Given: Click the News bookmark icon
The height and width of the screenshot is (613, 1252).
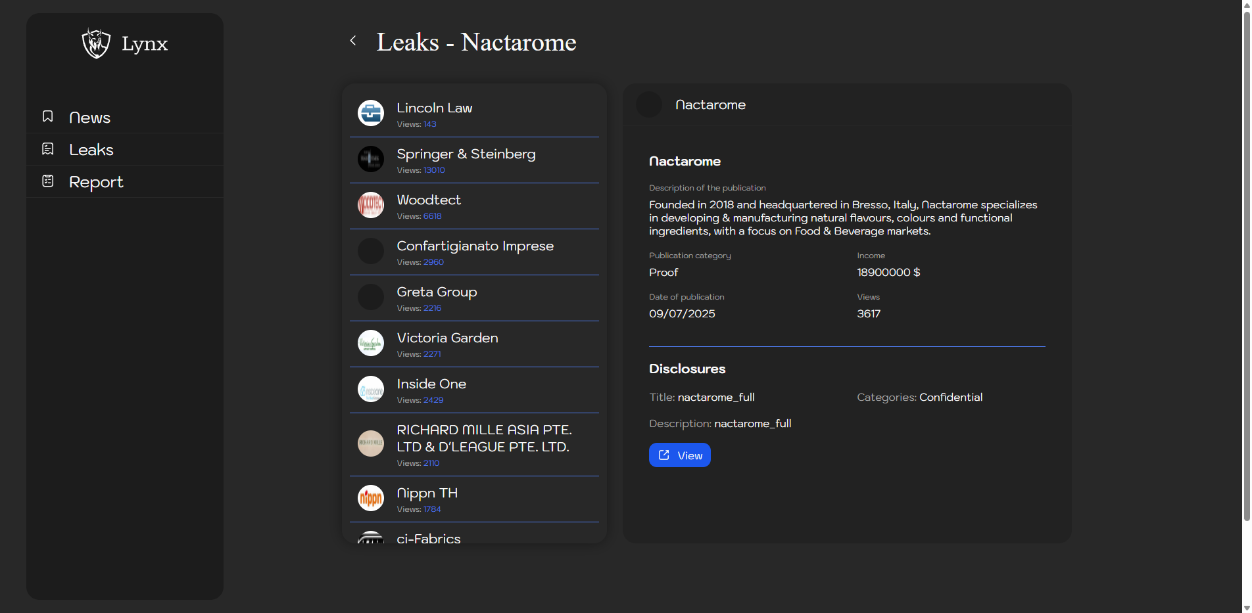Looking at the screenshot, I should click(x=48, y=116).
